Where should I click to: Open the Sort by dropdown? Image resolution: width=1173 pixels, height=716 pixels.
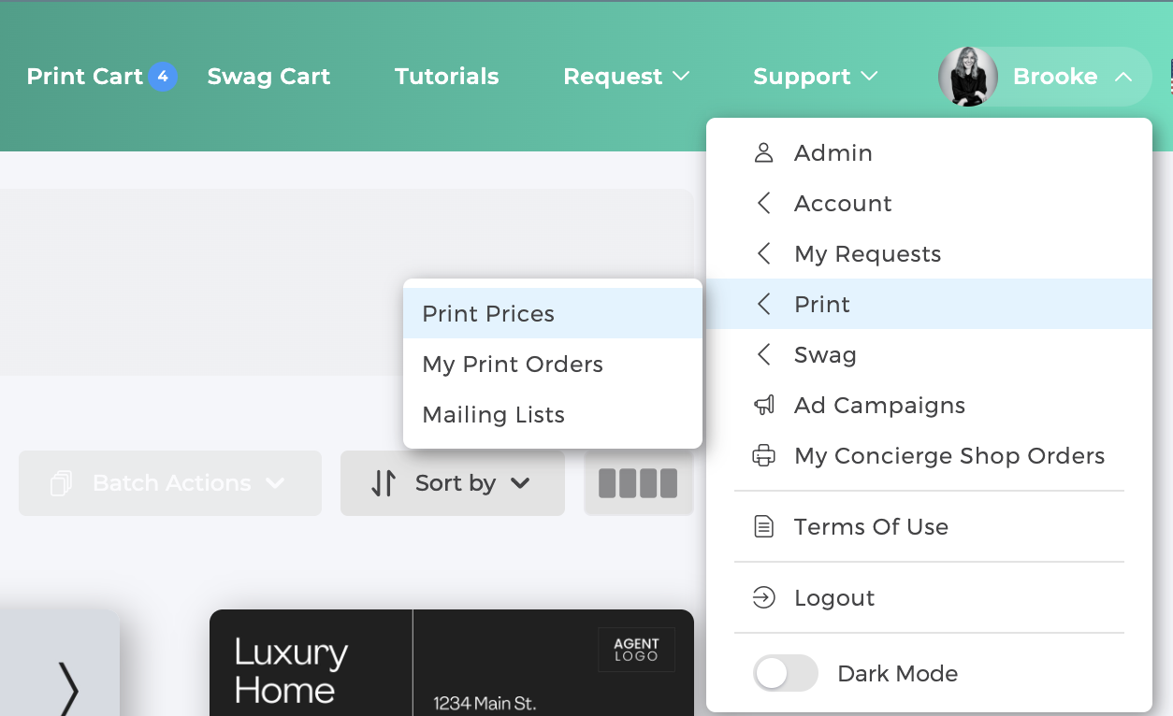(x=453, y=483)
